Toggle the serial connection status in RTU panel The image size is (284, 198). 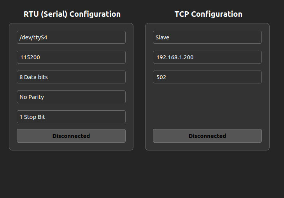(x=71, y=136)
